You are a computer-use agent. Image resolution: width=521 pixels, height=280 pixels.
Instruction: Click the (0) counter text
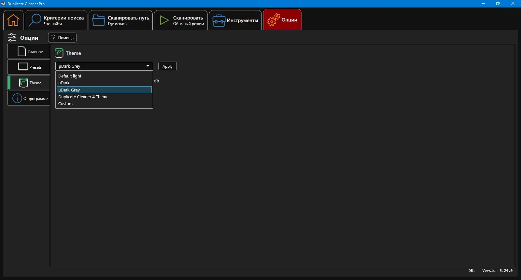pyautogui.click(x=157, y=81)
